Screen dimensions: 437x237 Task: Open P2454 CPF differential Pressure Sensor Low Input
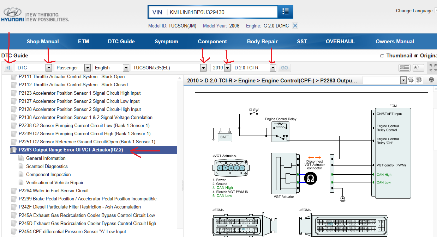[x=72, y=231]
